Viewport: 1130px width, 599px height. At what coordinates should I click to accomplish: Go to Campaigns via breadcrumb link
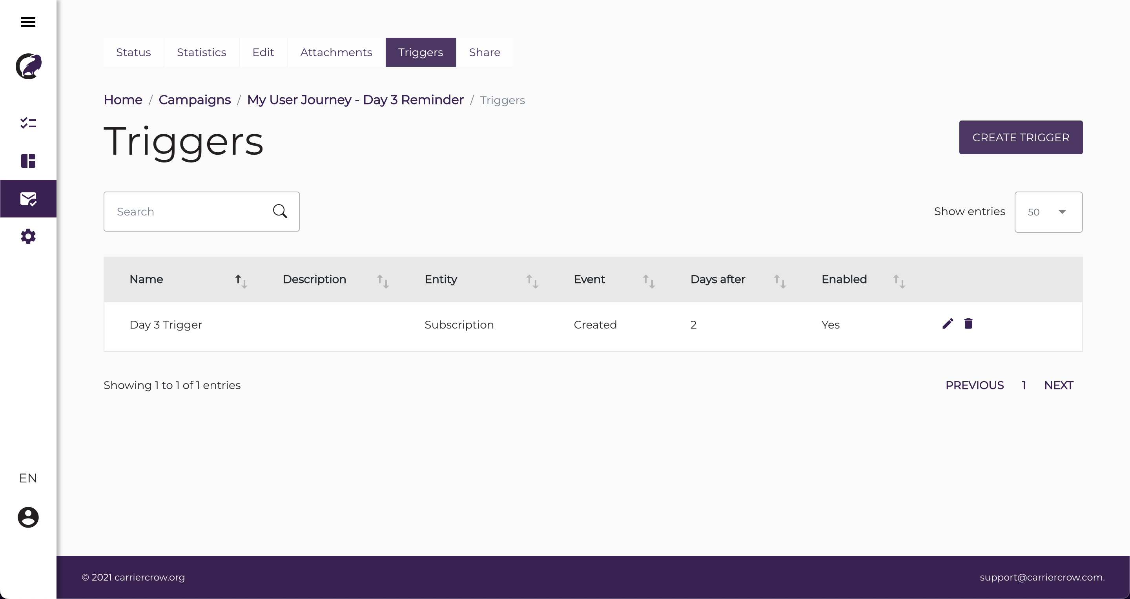point(194,100)
